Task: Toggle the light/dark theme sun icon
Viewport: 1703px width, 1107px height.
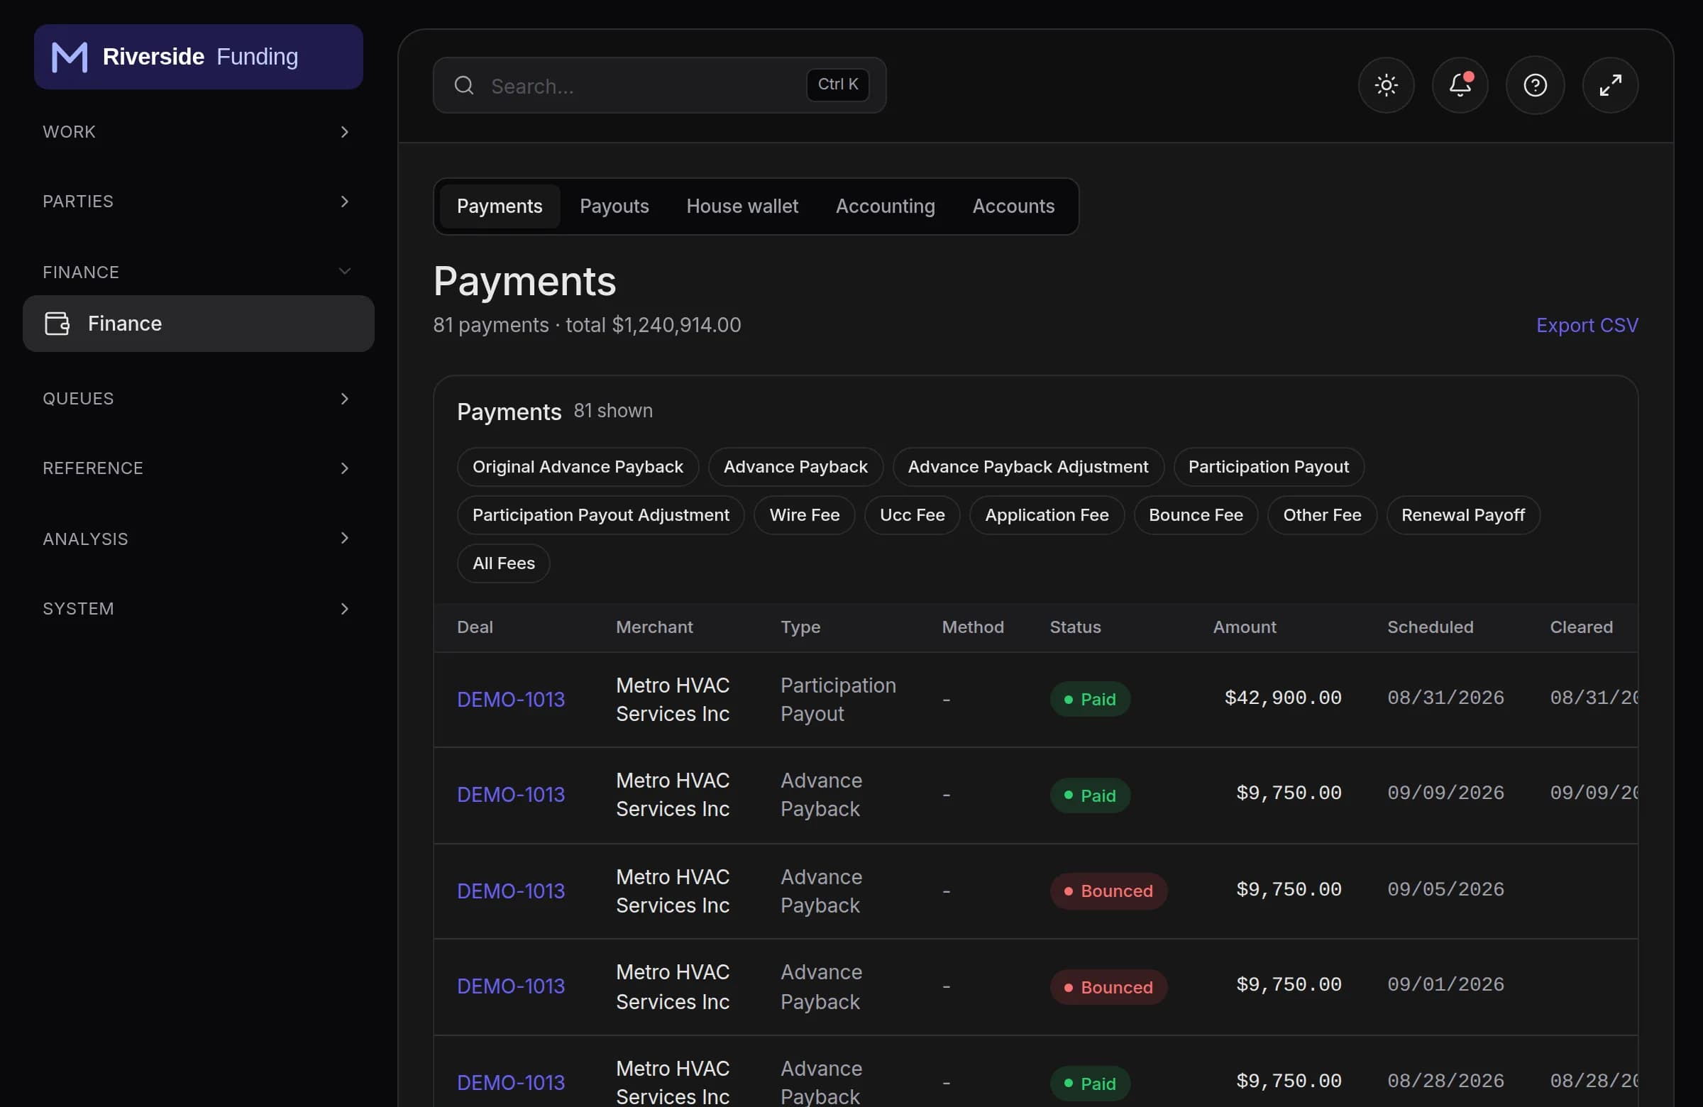Action: (x=1386, y=85)
